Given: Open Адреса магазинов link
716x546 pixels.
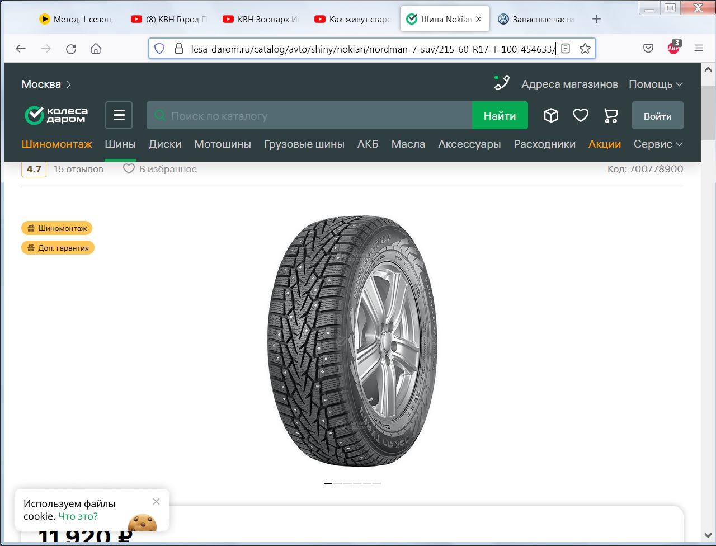Looking at the screenshot, I should pos(569,84).
